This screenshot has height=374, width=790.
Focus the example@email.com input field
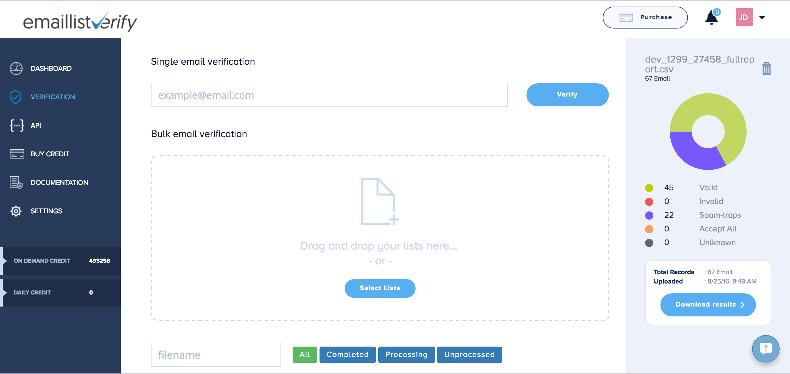point(329,95)
